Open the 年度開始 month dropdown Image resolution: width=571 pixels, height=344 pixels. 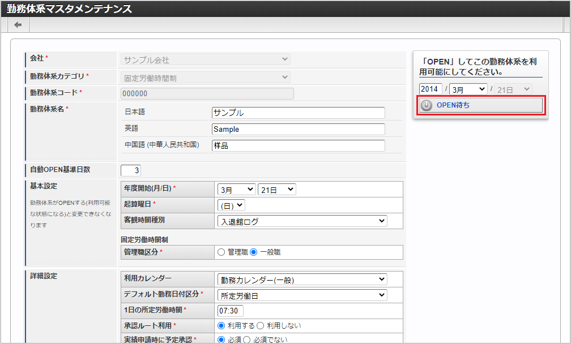coord(236,190)
